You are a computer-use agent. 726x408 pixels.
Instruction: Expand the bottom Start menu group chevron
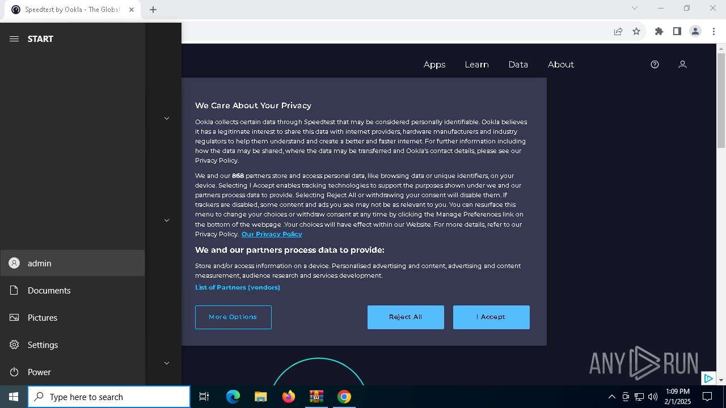pyautogui.click(x=167, y=363)
